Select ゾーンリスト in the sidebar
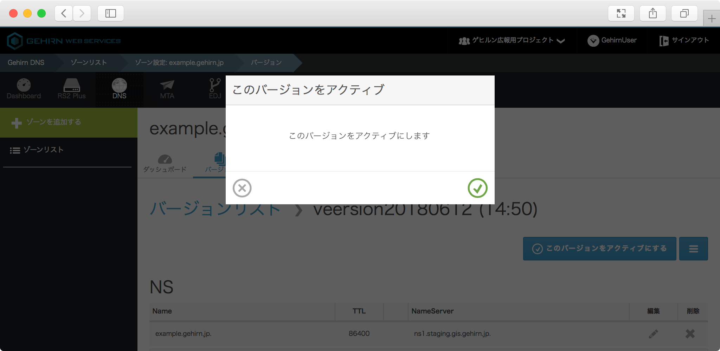The image size is (720, 351). click(x=37, y=150)
